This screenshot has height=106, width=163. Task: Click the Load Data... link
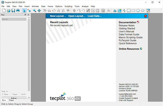[x=95, y=16]
